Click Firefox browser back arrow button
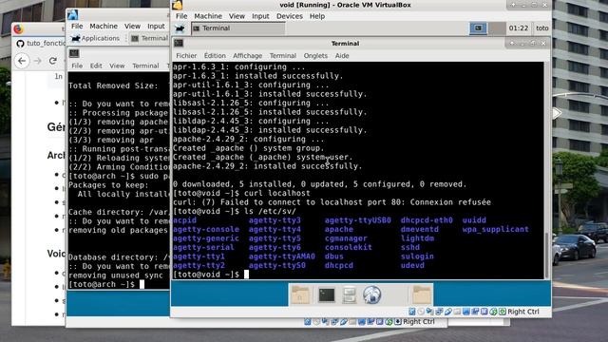 (x=22, y=61)
